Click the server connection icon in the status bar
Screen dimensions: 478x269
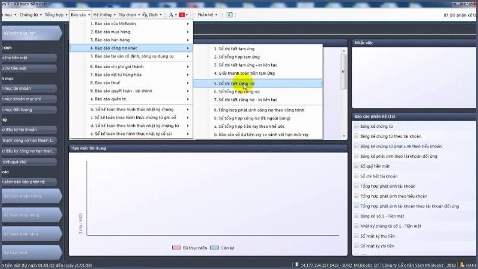(296, 265)
